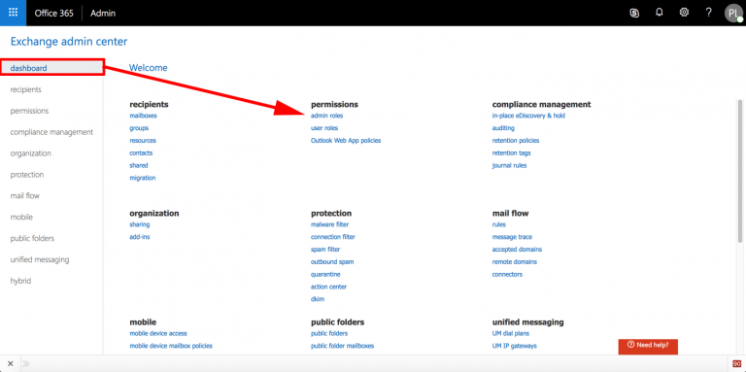Open the connectors link
746x372 pixels.
coord(507,275)
